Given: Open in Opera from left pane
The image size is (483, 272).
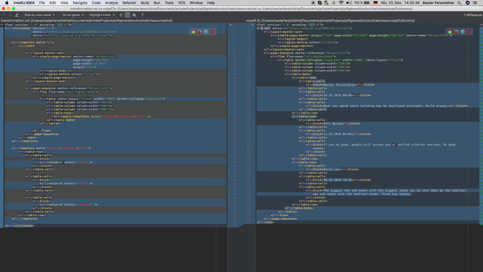Looking at the screenshot, I should tap(212, 32).
